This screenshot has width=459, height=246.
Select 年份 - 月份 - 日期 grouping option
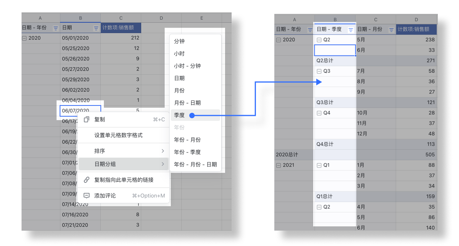(x=195, y=164)
